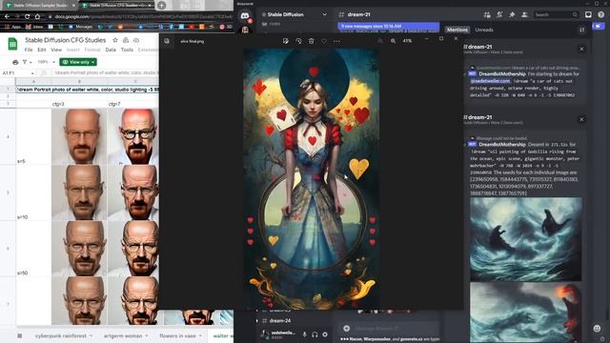Go to browser home page
Image resolution: width=610 pixels, height=343 pixels.
click(37, 16)
